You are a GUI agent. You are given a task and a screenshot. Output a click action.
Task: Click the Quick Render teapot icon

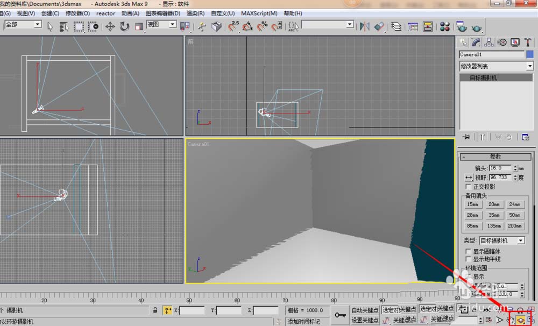(477, 26)
